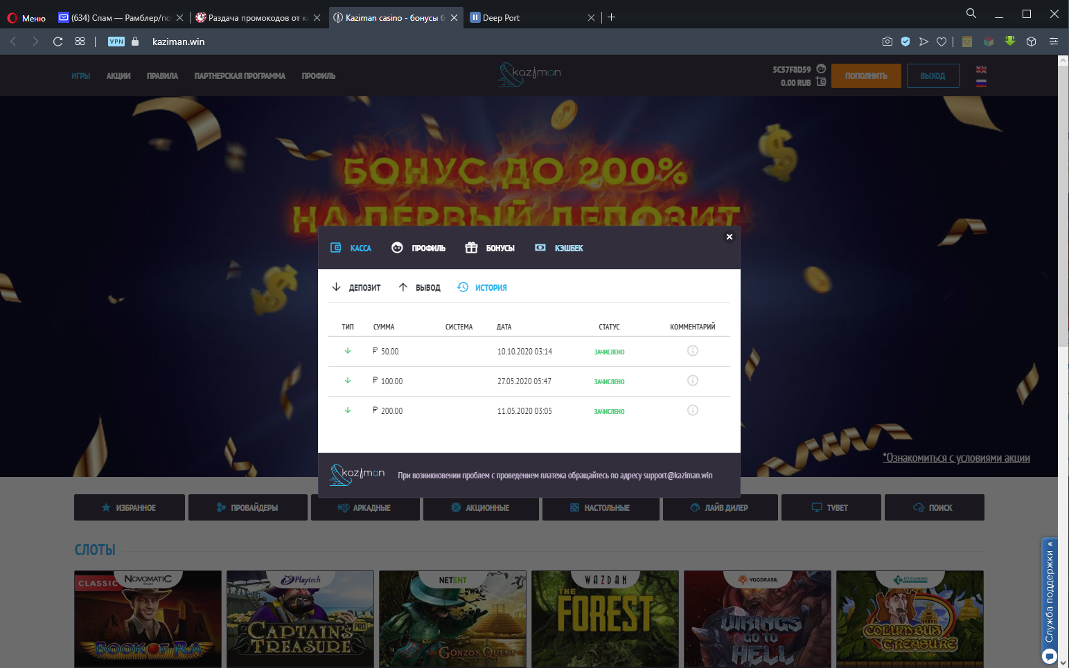Open the ИЗБРАННОЕ favorites category

pos(130,507)
